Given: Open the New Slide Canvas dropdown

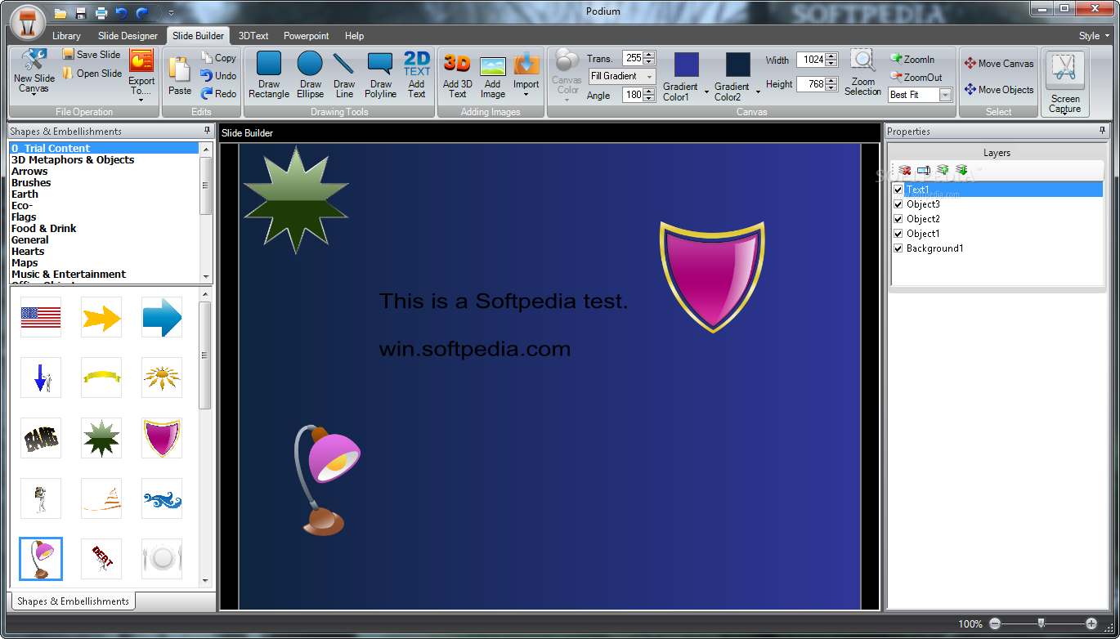Looking at the screenshot, I should coord(34,94).
